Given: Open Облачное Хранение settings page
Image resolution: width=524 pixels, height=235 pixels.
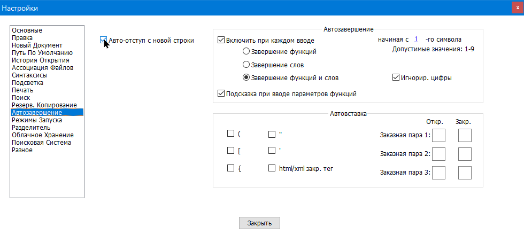Looking at the screenshot, I should 43,135.
